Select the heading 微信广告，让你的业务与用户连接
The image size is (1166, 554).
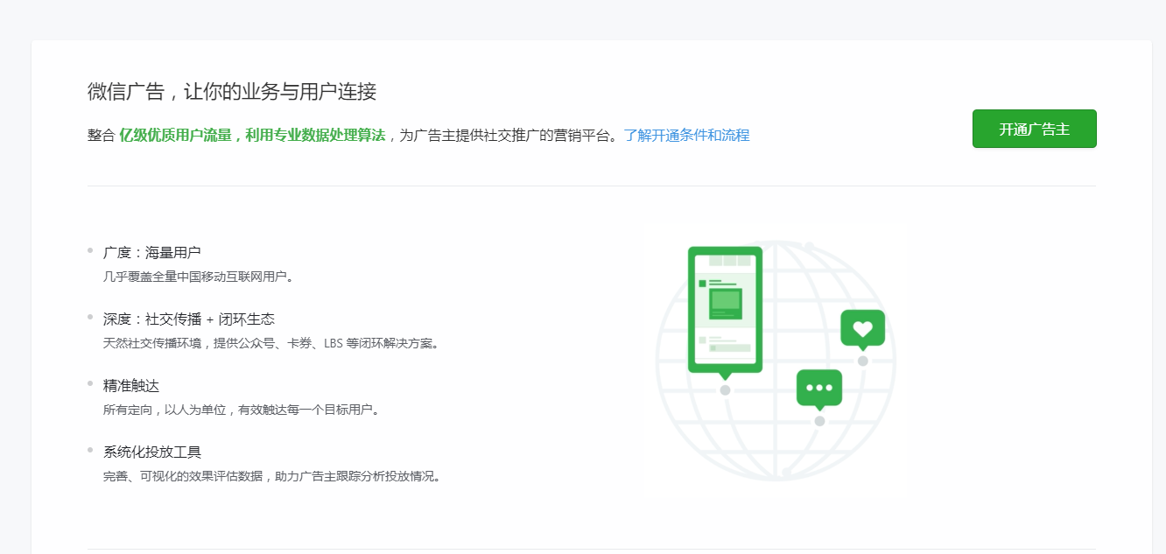pyautogui.click(x=232, y=91)
